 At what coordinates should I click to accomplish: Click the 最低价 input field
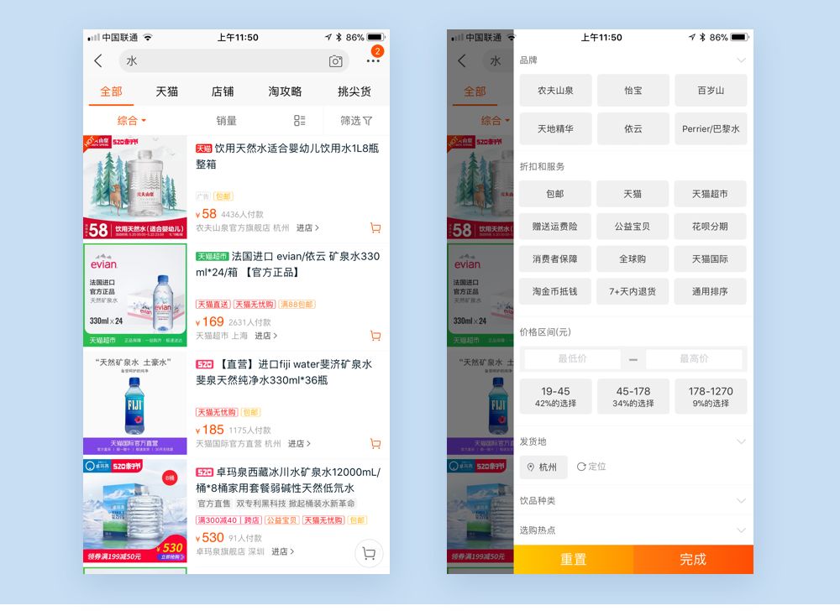point(572,358)
